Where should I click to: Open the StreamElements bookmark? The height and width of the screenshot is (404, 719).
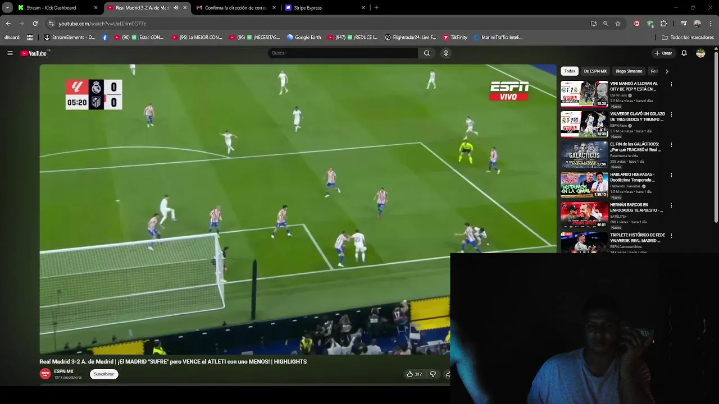click(x=70, y=38)
